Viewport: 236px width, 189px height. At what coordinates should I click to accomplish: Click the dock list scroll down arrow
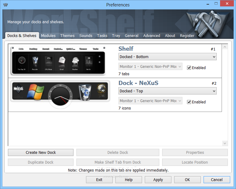[x=225, y=143]
